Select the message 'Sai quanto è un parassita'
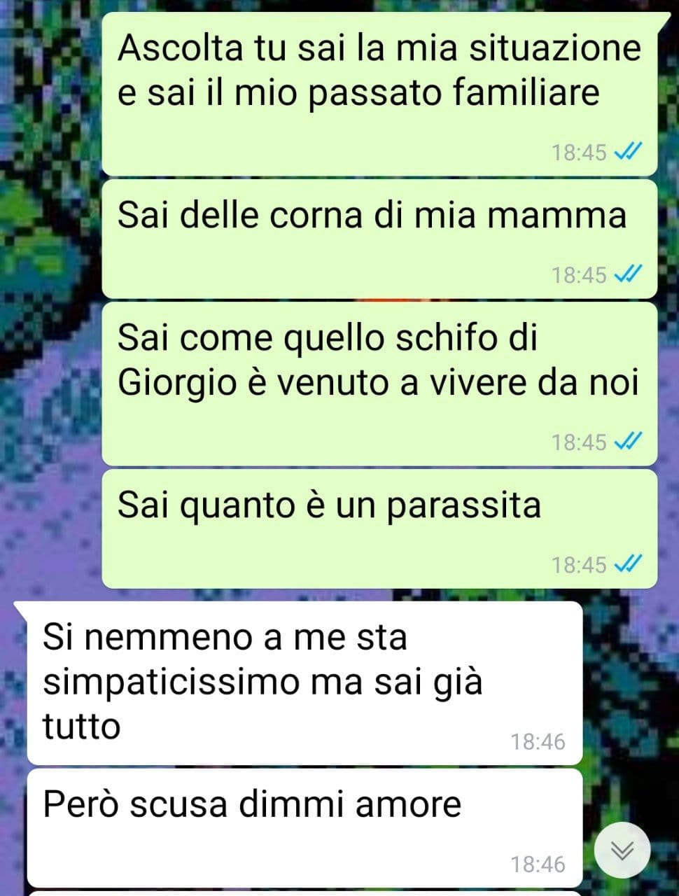This screenshot has height=896, width=679. (x=380, y=528)
